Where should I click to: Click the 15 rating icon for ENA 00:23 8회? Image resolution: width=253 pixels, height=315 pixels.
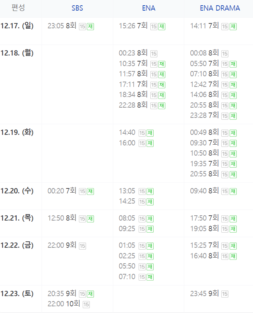[x=154, y=54]
